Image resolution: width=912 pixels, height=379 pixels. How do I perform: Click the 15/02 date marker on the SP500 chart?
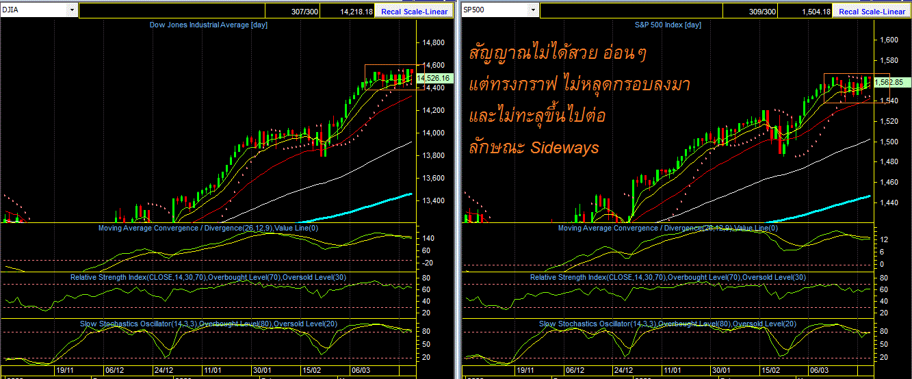coord(770,369)
